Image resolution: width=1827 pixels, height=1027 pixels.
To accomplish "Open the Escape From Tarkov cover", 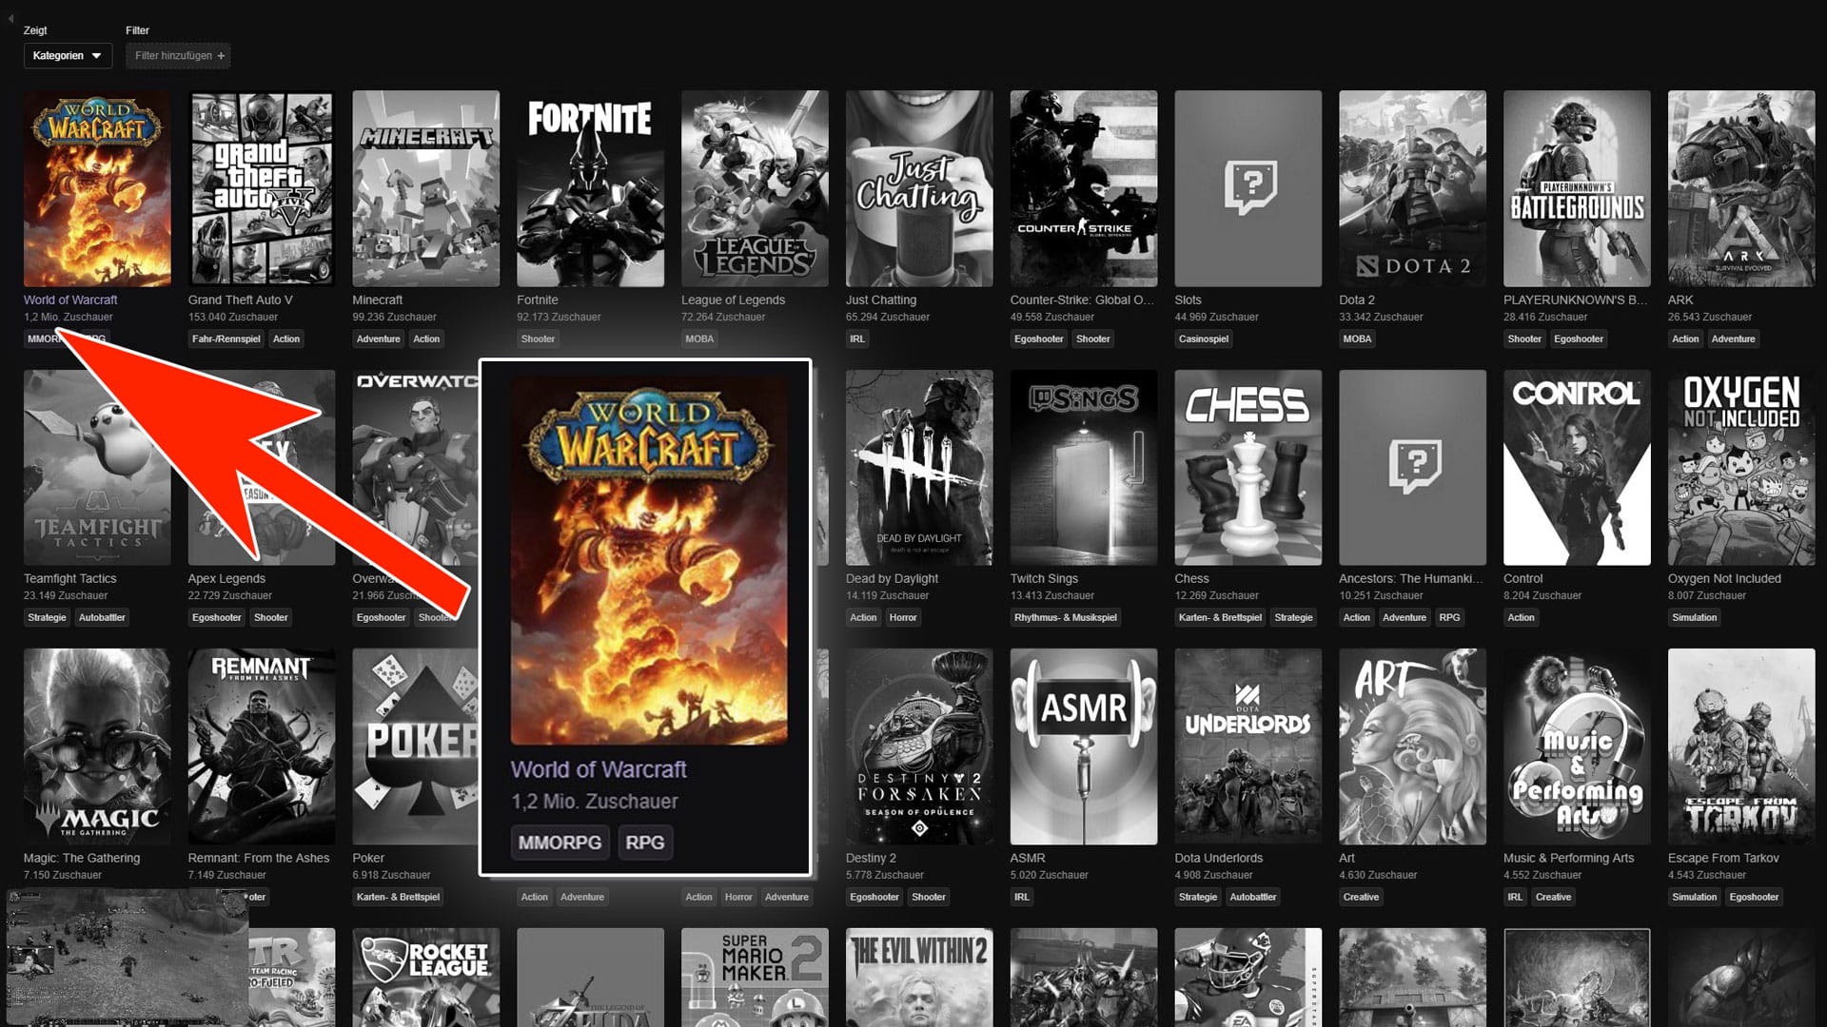I will point(1741,746).
